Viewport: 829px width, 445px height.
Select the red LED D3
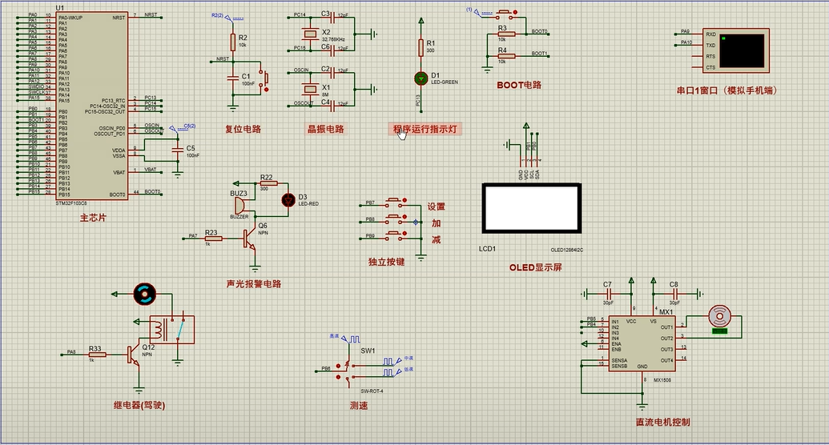[288, 200]
